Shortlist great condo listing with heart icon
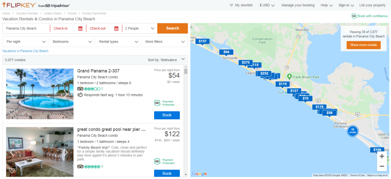 pos(11,171)
